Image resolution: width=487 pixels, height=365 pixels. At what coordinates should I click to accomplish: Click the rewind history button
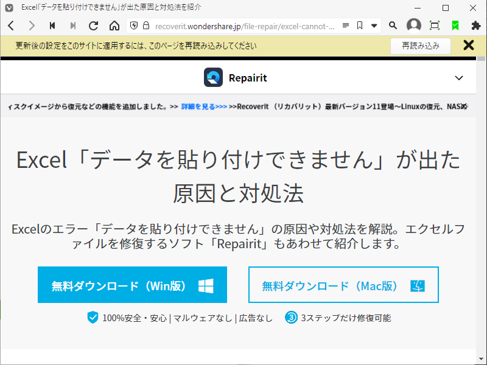coord(52,26)
